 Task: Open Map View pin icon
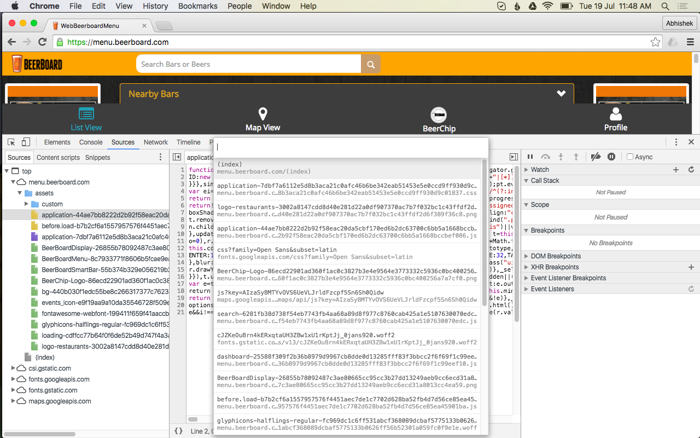tap(262, 114)
